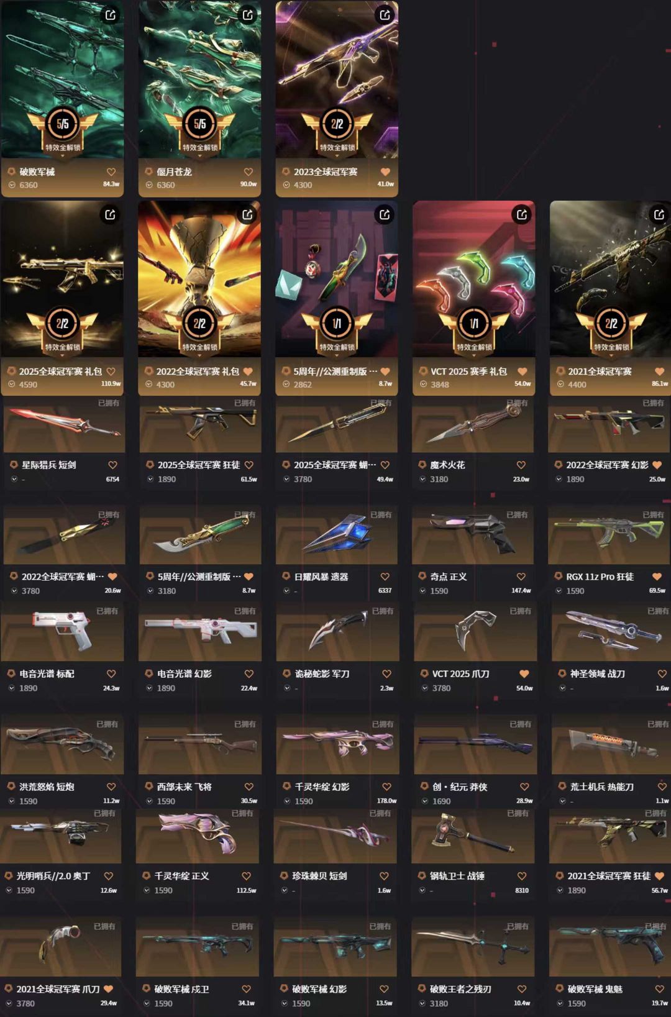Click share icon on 2022全球冠军赛 礼包 card
This screenshot has width=671, height=1017.
[x=248, y=214]
